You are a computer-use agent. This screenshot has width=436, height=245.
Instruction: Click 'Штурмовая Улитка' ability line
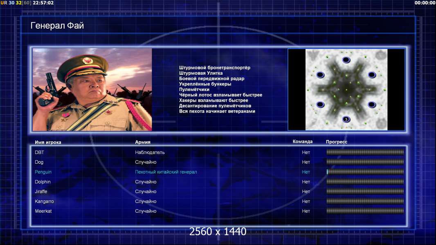click(x=201, y=73)
